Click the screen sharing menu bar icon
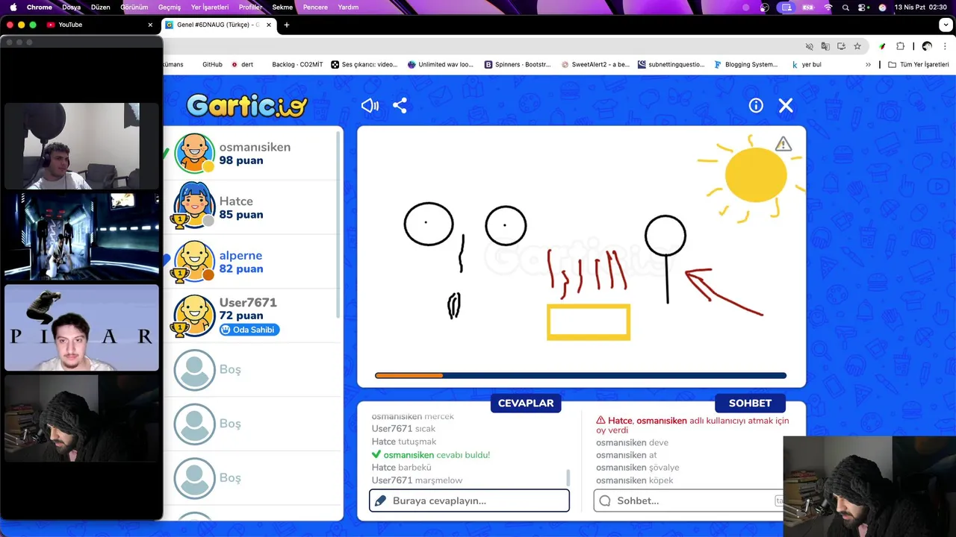 (x=785, y=7)
